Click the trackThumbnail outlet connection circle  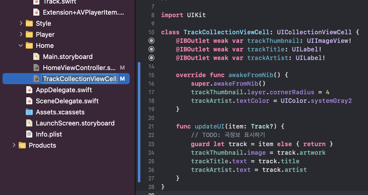click(151, 41)
